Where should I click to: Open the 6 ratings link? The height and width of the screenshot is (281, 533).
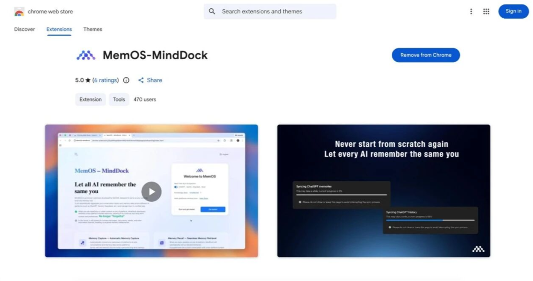[x=106, y=80]
